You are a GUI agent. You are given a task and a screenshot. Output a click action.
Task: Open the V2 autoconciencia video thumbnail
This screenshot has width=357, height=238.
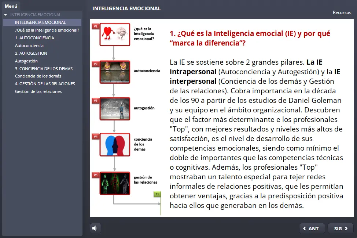[x=115, y=72]
